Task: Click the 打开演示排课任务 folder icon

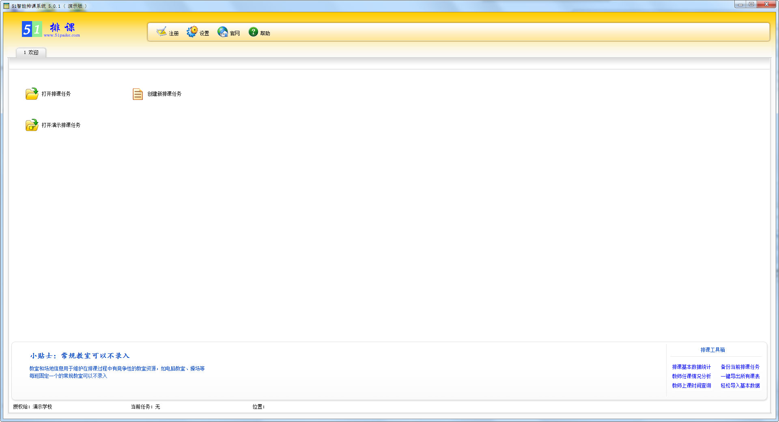Action: [x=32, y=125]
